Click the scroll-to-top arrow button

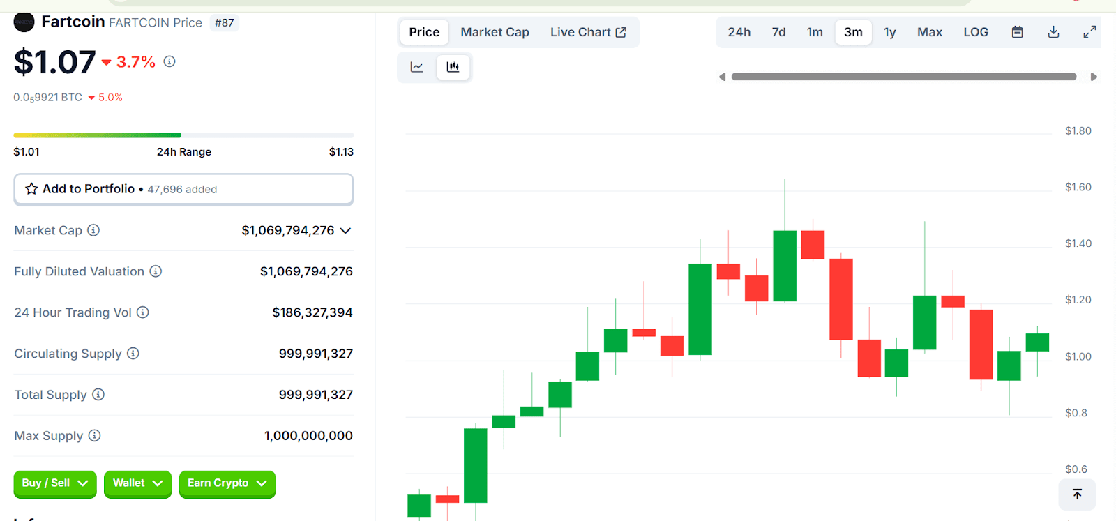coord(1077,494)
